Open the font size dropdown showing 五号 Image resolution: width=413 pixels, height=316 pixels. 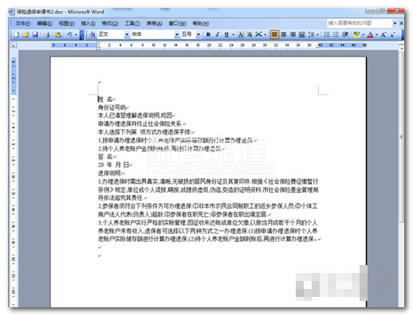pos(191,34)
